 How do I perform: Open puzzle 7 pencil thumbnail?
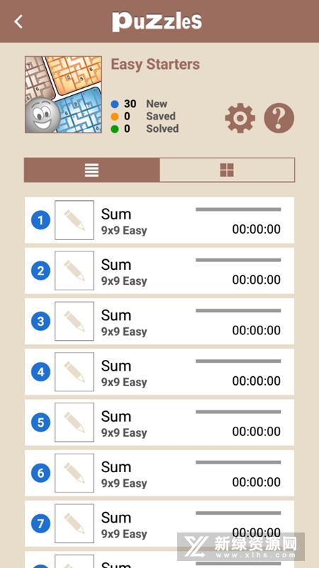(x=74, y=524)
